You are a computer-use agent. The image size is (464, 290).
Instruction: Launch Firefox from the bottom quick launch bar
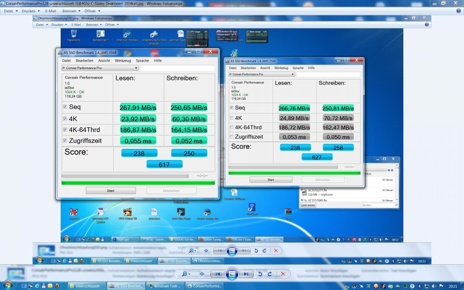coord(57,286)
